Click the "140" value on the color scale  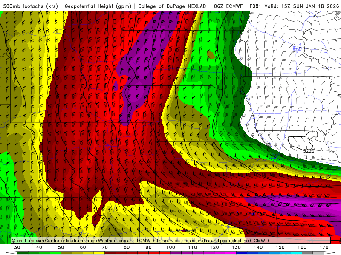258,247
